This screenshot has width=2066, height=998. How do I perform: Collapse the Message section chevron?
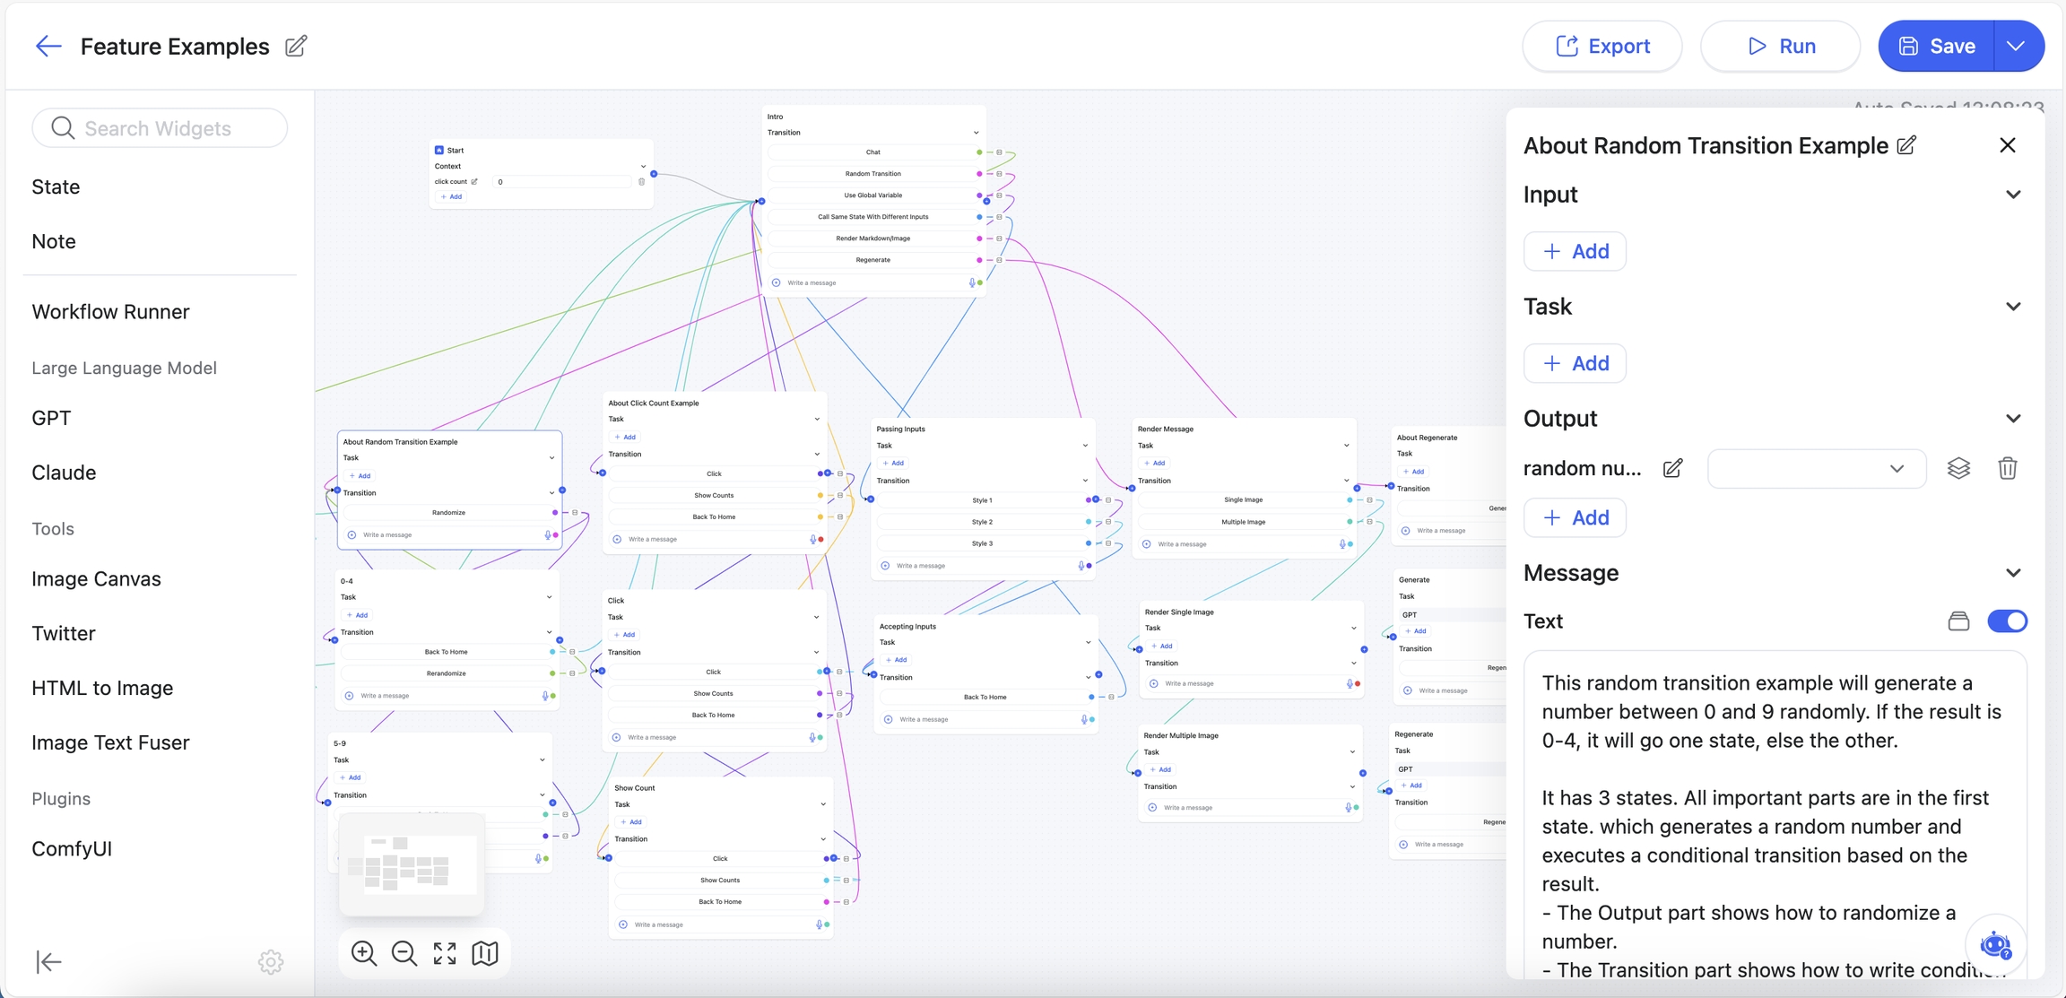[2013, 573]
